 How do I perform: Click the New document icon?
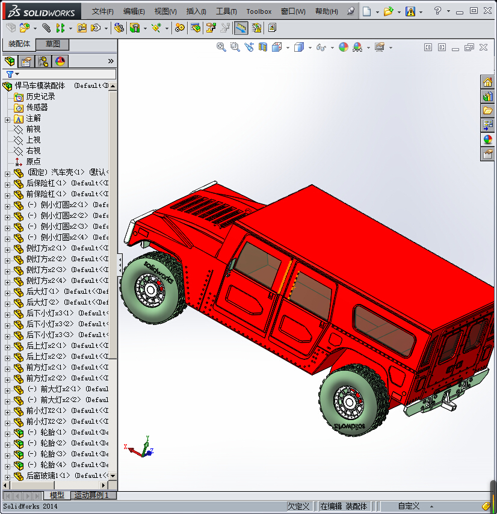pos(367,11)
